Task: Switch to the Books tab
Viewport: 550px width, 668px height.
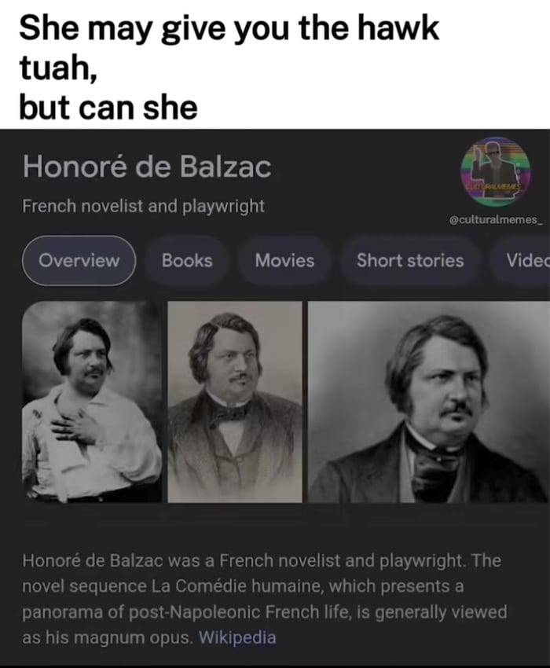Action: 186,260
